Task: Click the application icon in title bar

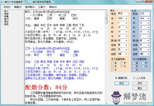Action: click(x=2, y=2)
